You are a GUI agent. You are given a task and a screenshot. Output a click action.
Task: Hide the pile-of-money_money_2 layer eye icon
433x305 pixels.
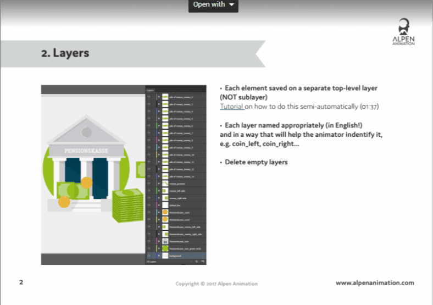149,97
